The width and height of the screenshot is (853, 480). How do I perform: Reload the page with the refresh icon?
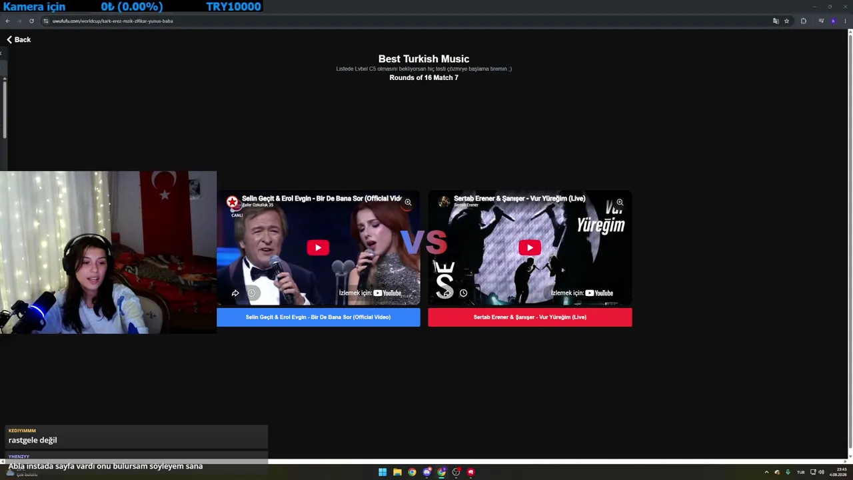31,21
